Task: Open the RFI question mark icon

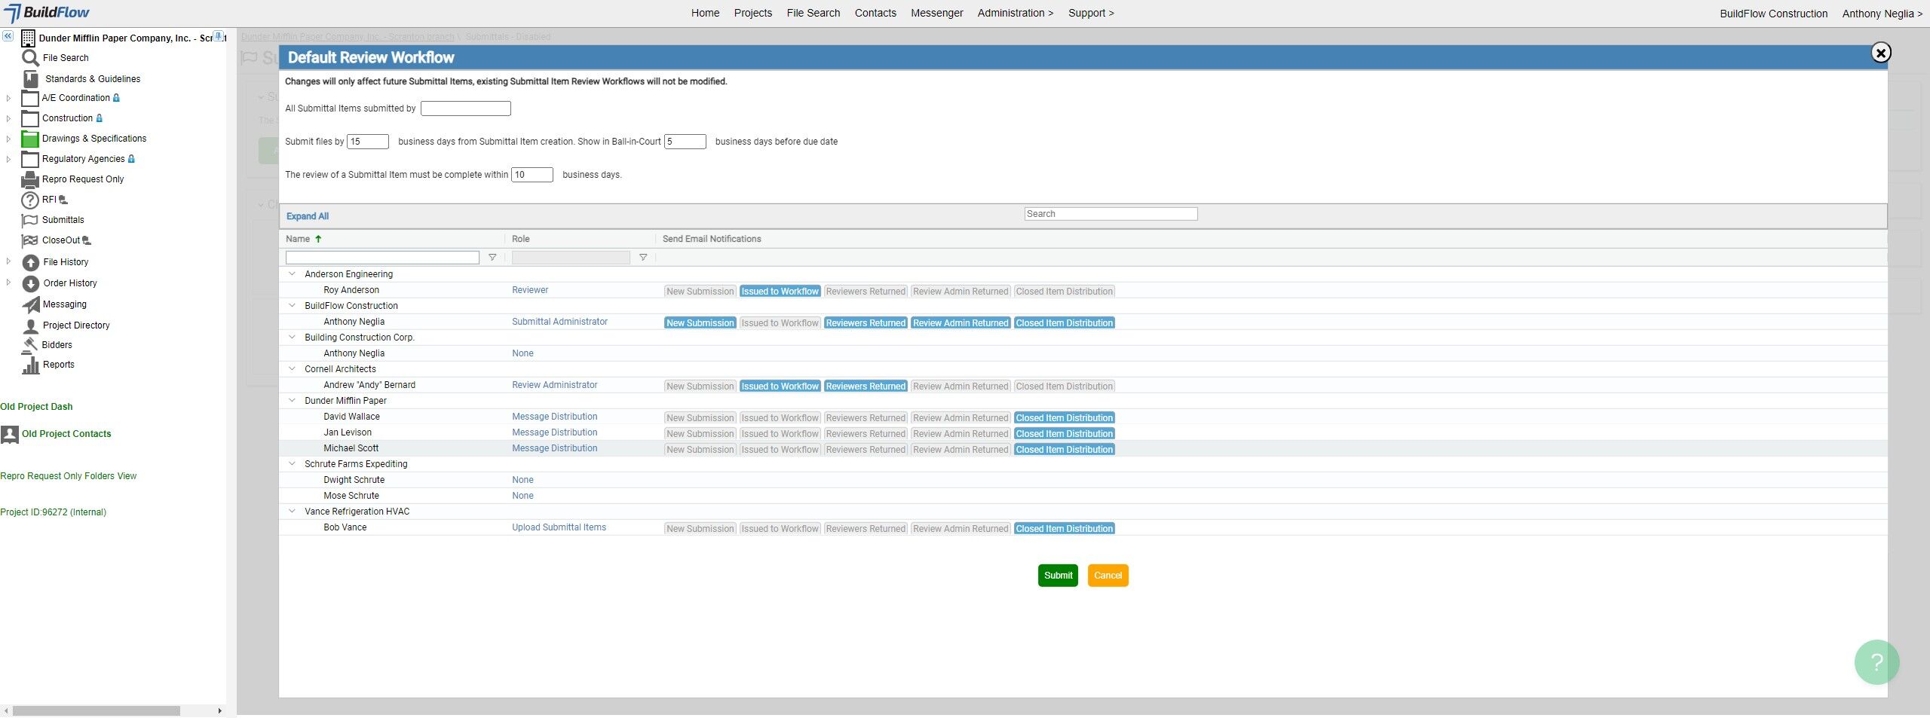Action: (30, 200)
